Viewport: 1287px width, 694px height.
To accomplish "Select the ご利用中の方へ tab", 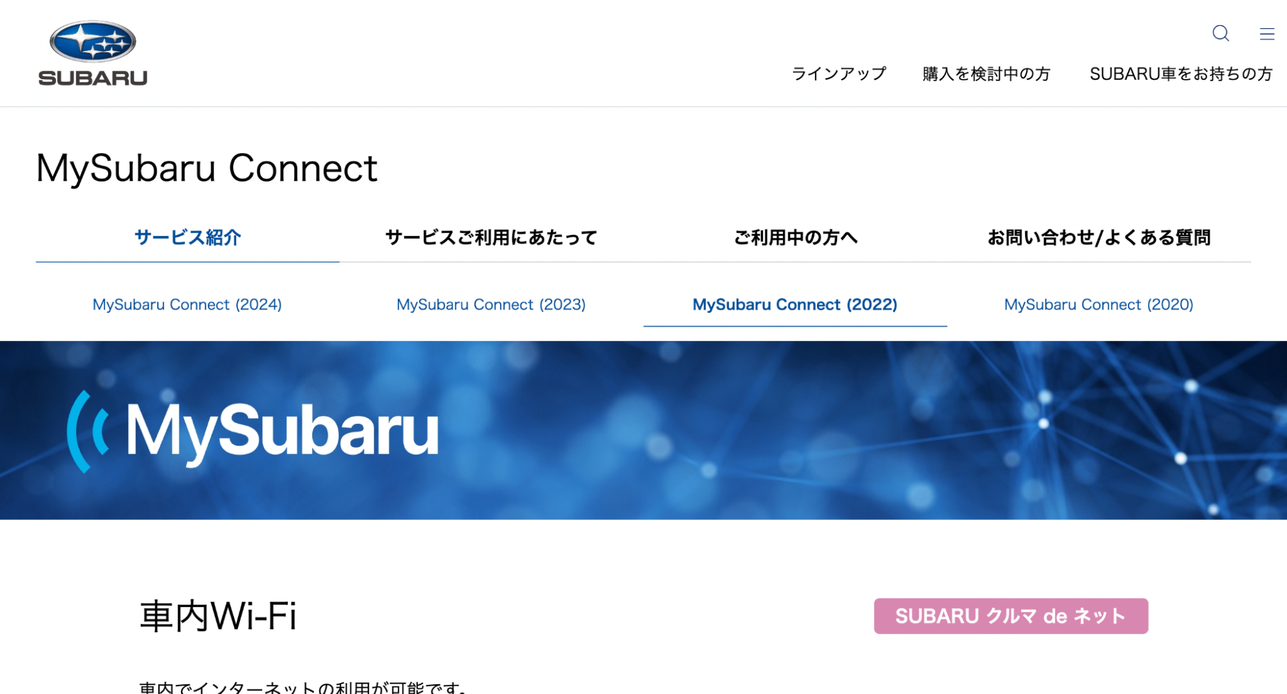I will pyautogui.click(x=796, y=237).
